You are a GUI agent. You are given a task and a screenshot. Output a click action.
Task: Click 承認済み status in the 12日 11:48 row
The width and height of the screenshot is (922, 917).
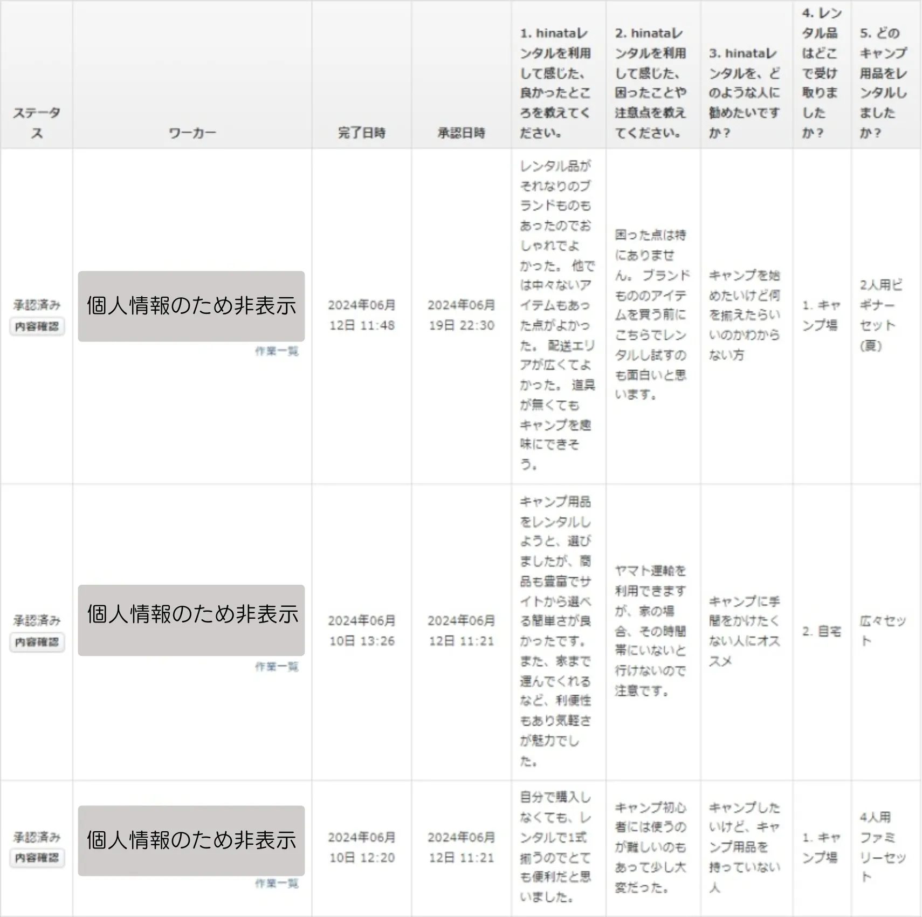pos(37,305)
